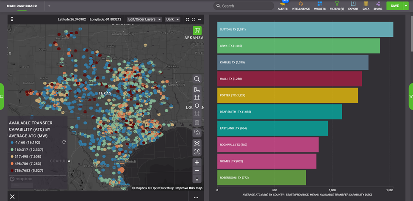Open the Widgets menu
Image resolution: width=413 pixels, height=201 pixels.
320,6
